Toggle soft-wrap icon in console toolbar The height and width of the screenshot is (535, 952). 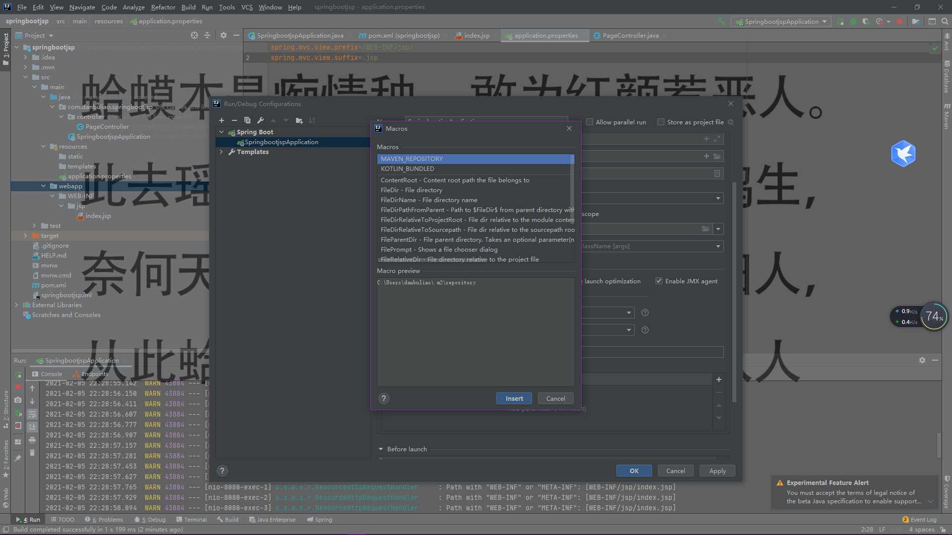click(32, 414)
